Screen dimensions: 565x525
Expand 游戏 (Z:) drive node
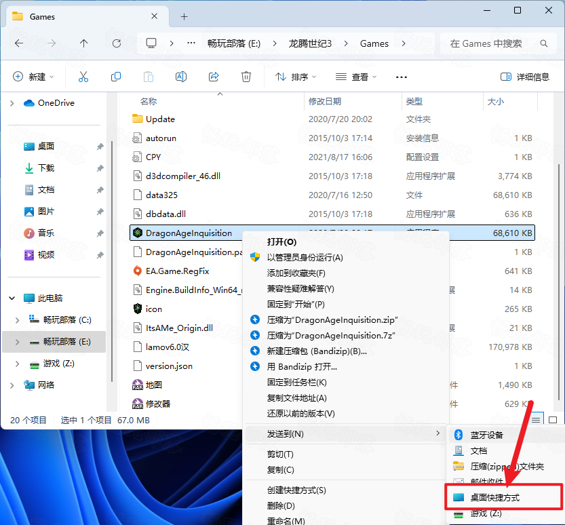[x=18, y=364]
